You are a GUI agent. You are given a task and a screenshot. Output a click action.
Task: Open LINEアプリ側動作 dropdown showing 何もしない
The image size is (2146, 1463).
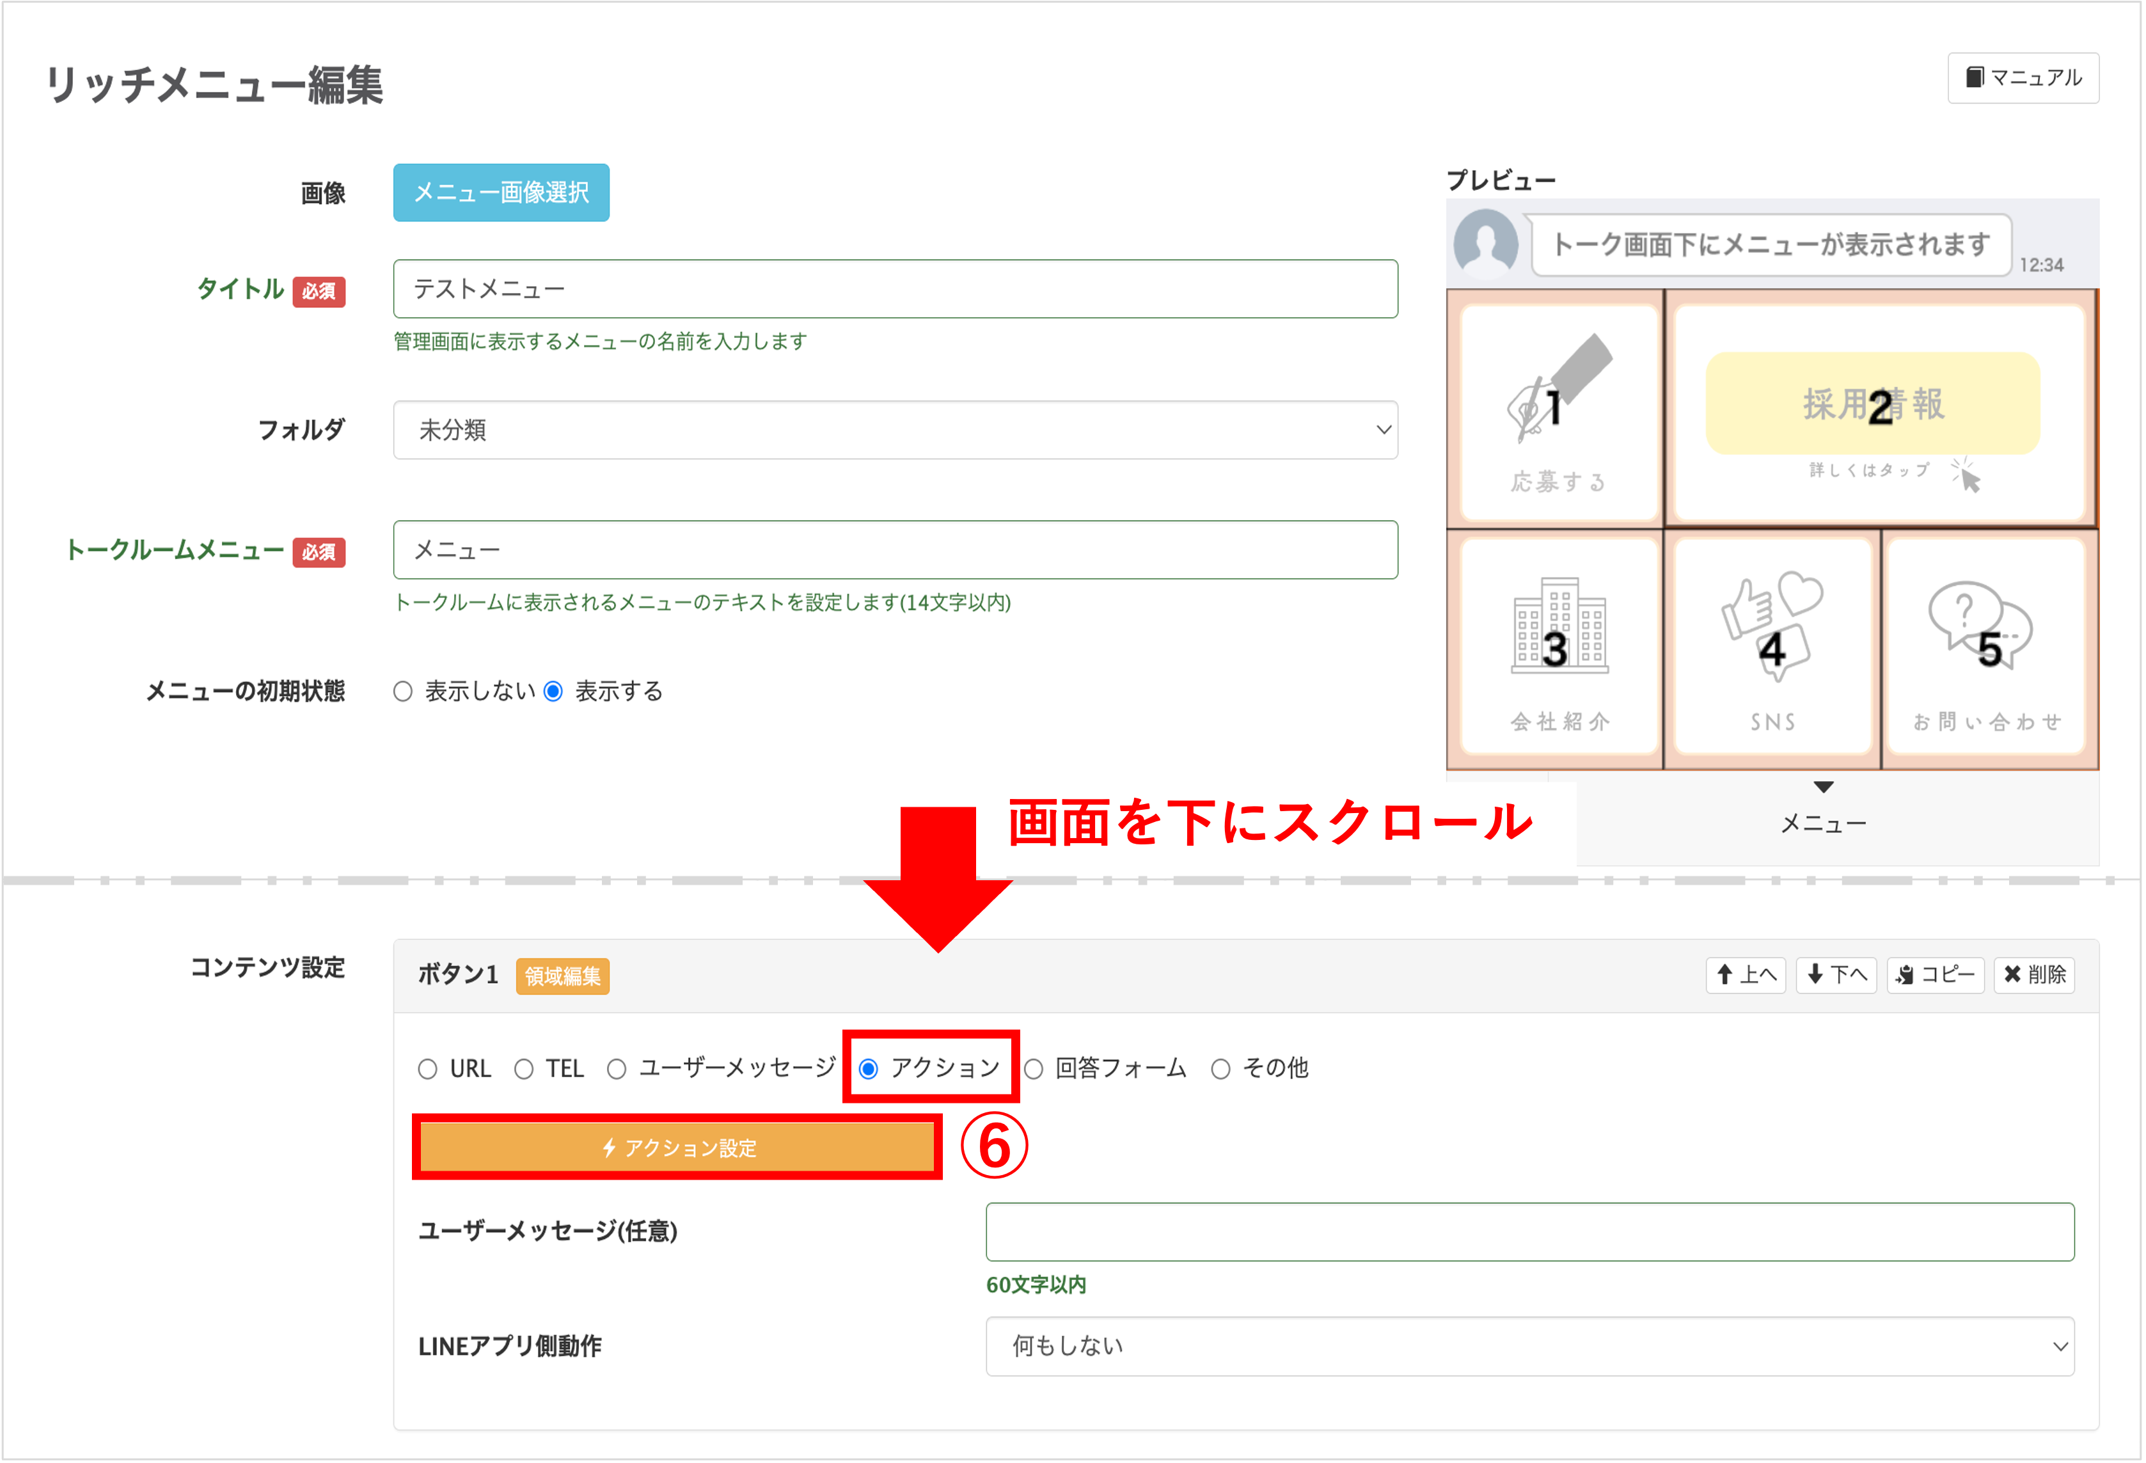click(1531, 1348)
